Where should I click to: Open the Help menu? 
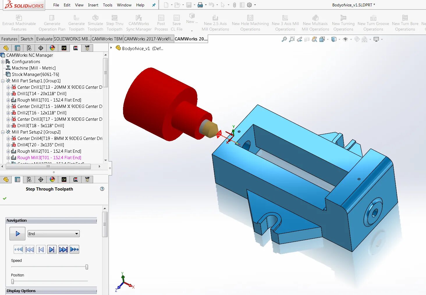[140, 5]
